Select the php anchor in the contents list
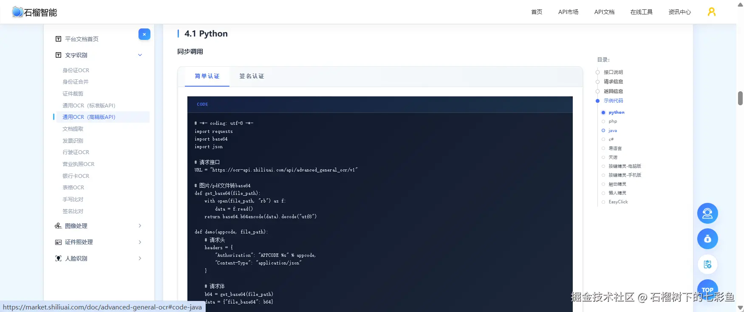The image size is (744, 312). 613,121
